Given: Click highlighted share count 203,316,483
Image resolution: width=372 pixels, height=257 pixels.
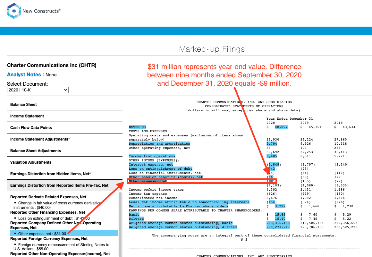Looking at the screenshot, I should click(x=278, y=223).
